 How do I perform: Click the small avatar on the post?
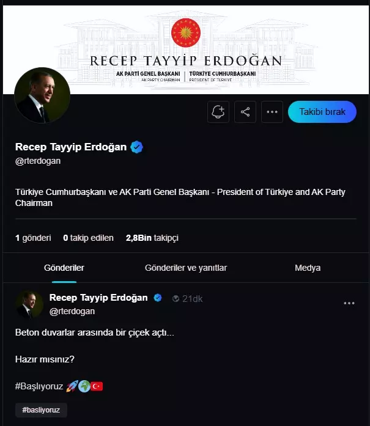[x=29, y=304]
